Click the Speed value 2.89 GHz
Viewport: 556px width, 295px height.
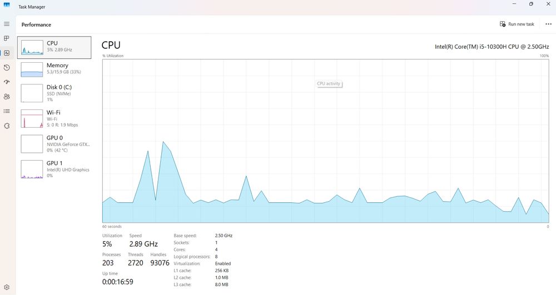pyautogui.click(x=143, y=244)
